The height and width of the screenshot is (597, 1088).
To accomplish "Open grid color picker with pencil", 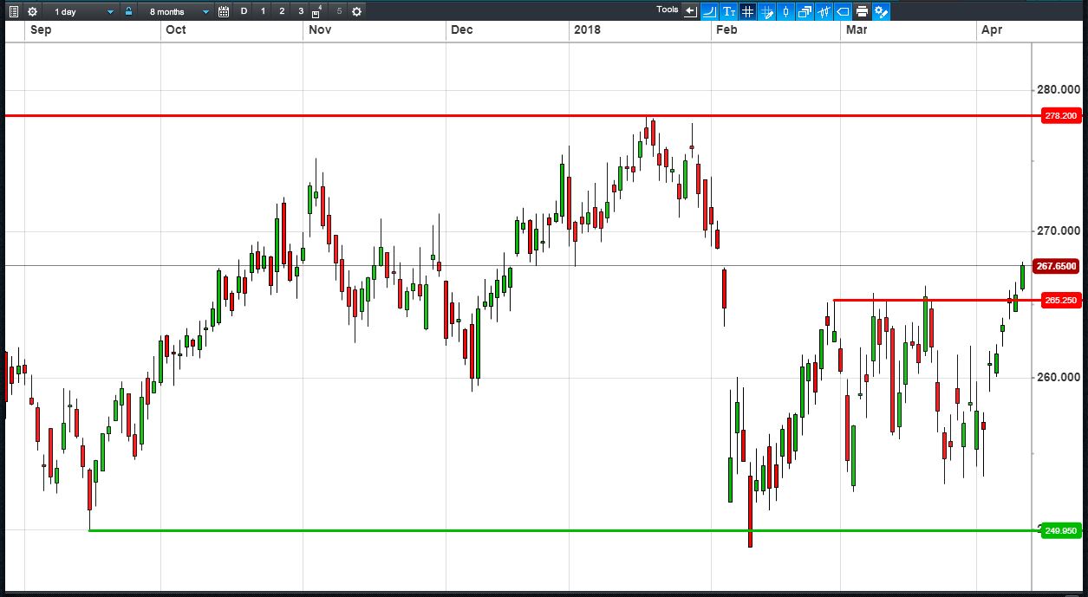I will coord(766,11).
